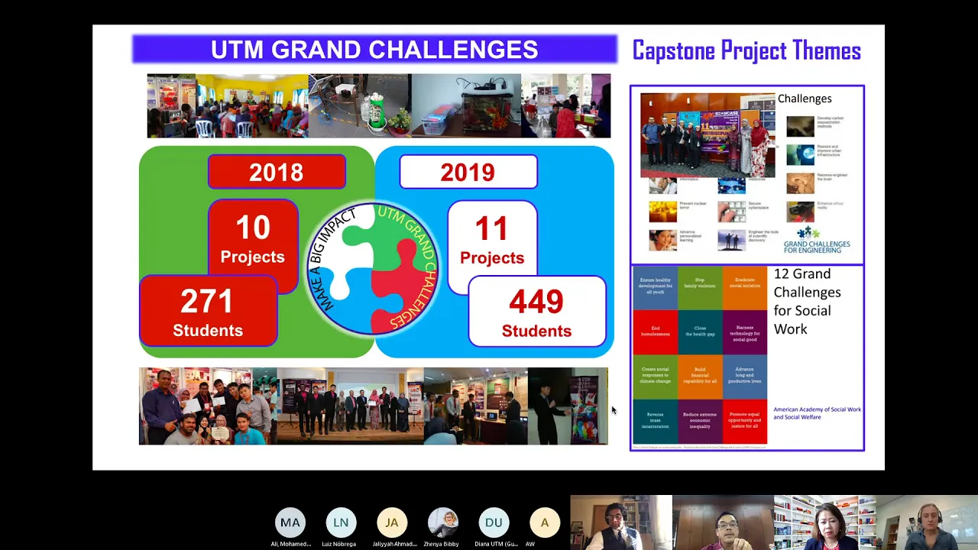Click the 'Eradicate social isolation' orange tile
This screenshot has width=978, height=550.
click(744, 288)
